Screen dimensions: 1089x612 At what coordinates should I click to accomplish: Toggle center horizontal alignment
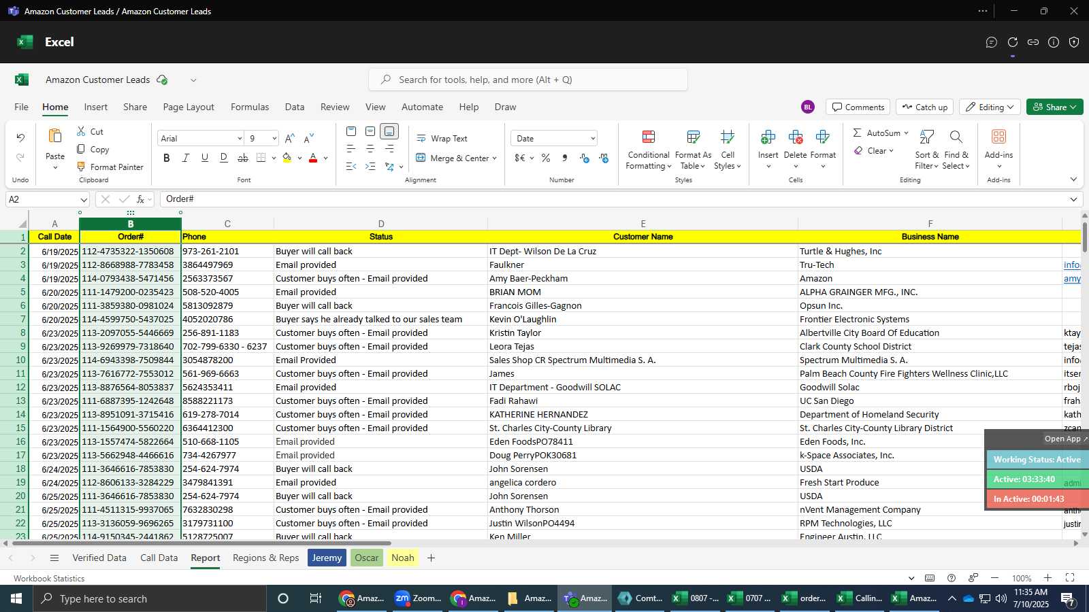(x=370, y=148)
